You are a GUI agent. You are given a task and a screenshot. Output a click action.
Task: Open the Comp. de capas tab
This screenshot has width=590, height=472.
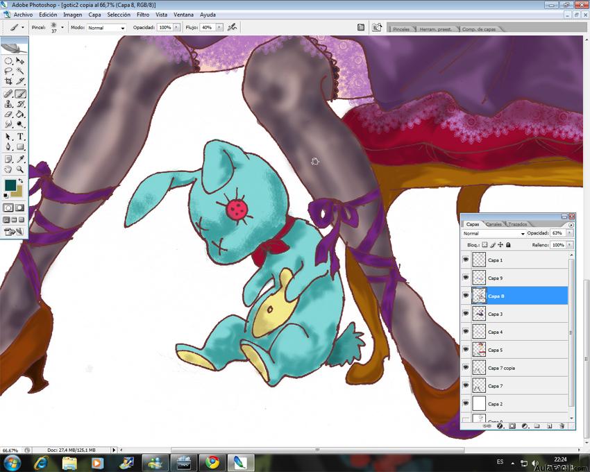pyautogui.click(x=479, y=29)
